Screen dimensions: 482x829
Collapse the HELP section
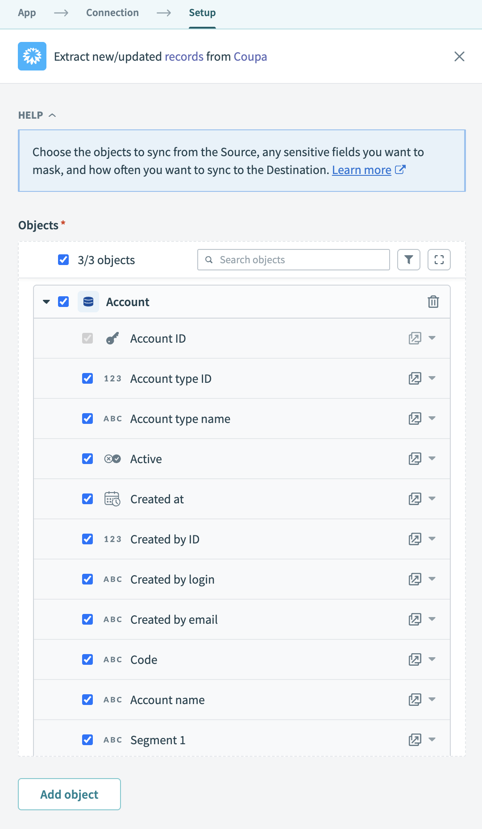point(37,115)
